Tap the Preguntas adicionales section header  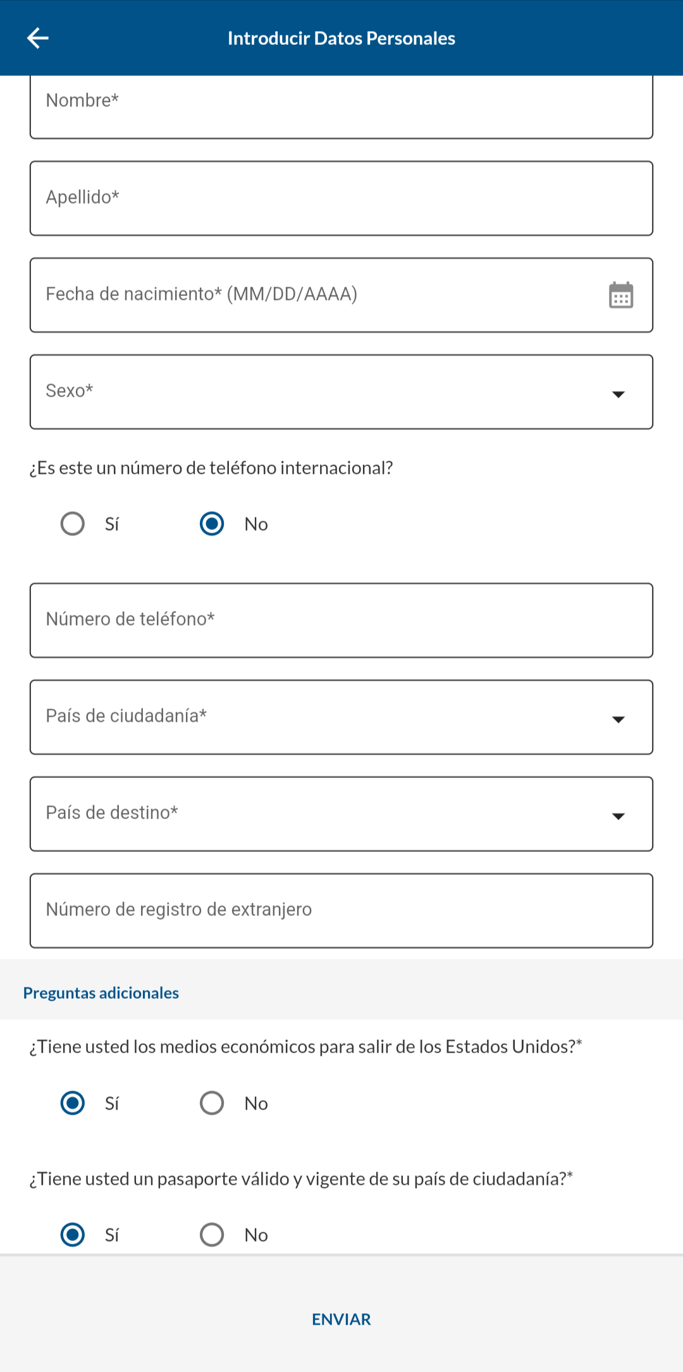[x=101, y=993]
